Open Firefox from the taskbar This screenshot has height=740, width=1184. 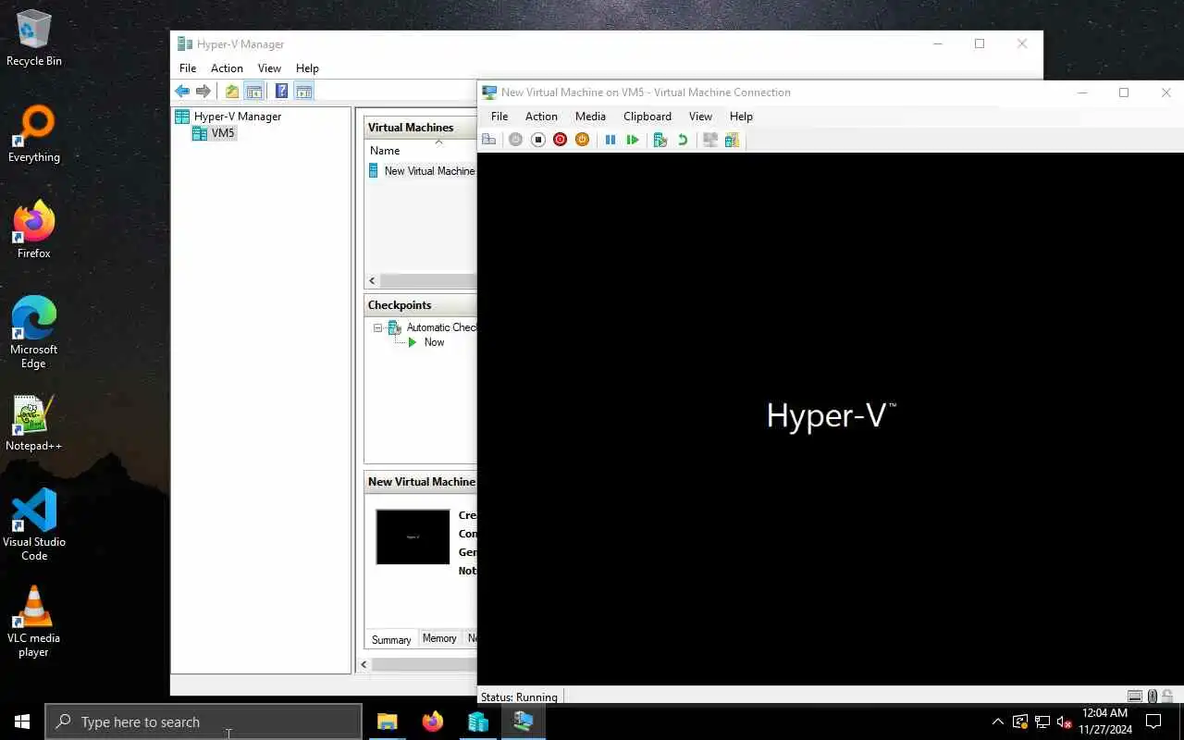pos(432,721)
